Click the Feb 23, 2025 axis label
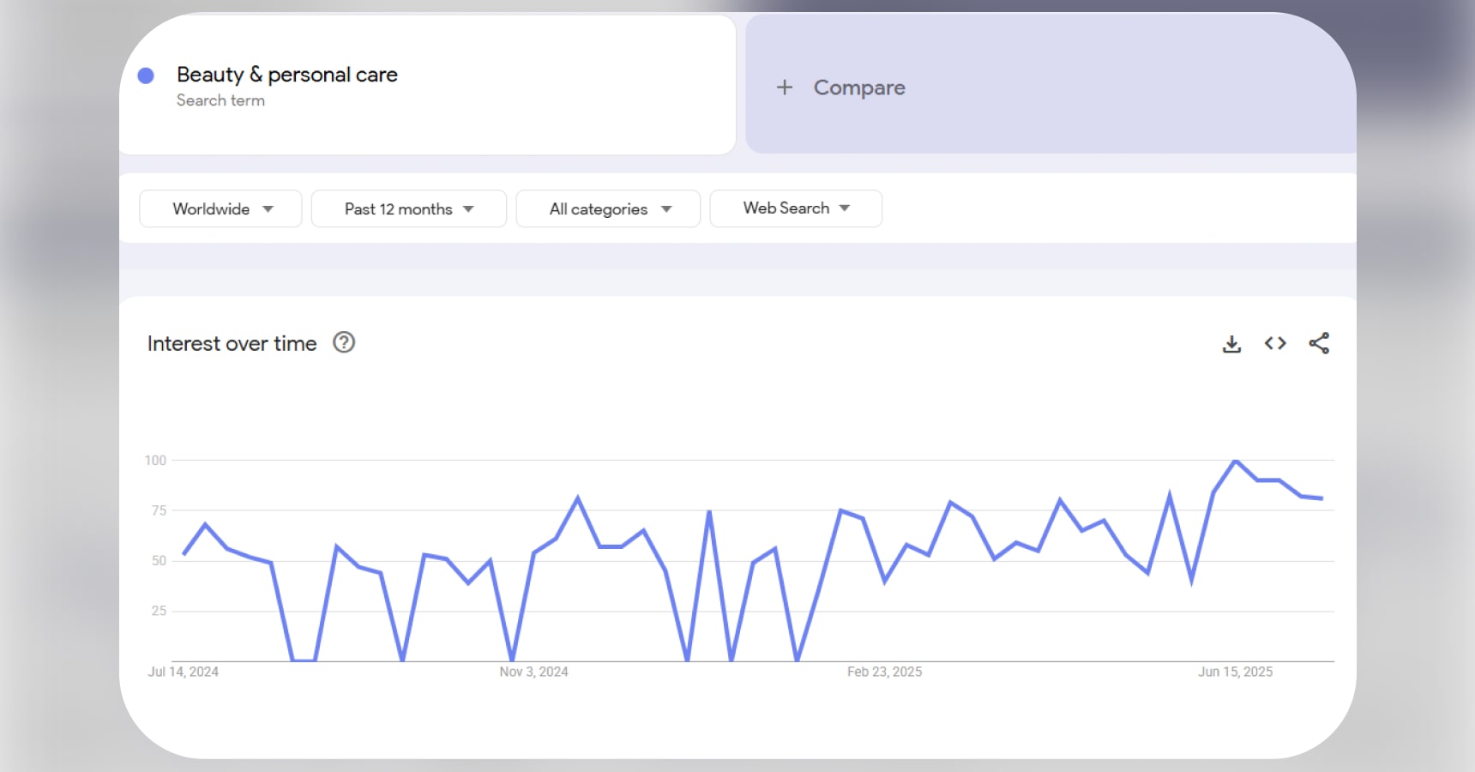This screenshot has height=772, width=1475. (x=883, y=672)
